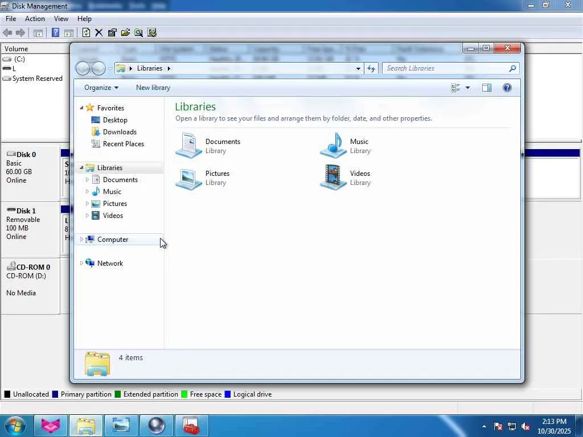Click the Help icon in Disk Management toolbar
Viewport: 583px width, 437px height.
(55, 32)
